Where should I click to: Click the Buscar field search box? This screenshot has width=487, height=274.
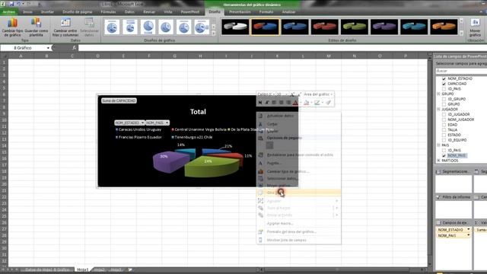[x=461, y=71]
